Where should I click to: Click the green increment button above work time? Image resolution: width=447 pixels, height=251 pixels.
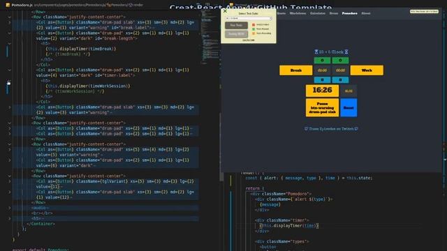tap(340, 61)
